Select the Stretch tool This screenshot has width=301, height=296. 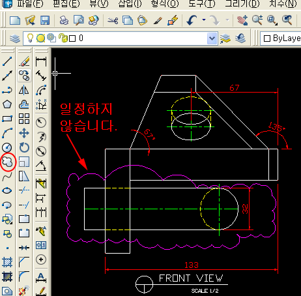click(x=24, y=176)
